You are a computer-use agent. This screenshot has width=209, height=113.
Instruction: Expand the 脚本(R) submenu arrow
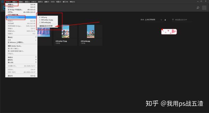[x=36, y=60]
